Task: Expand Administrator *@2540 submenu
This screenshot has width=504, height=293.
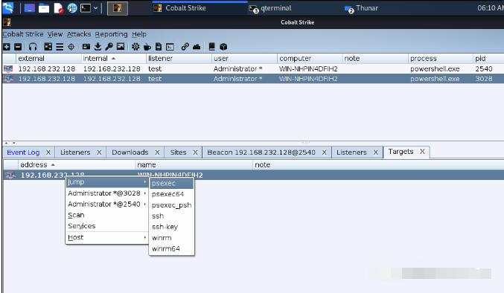Action: pos(107,204)
